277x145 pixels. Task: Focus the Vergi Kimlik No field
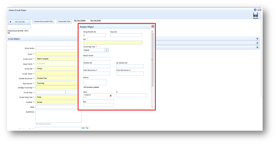[x=95, y=35]
